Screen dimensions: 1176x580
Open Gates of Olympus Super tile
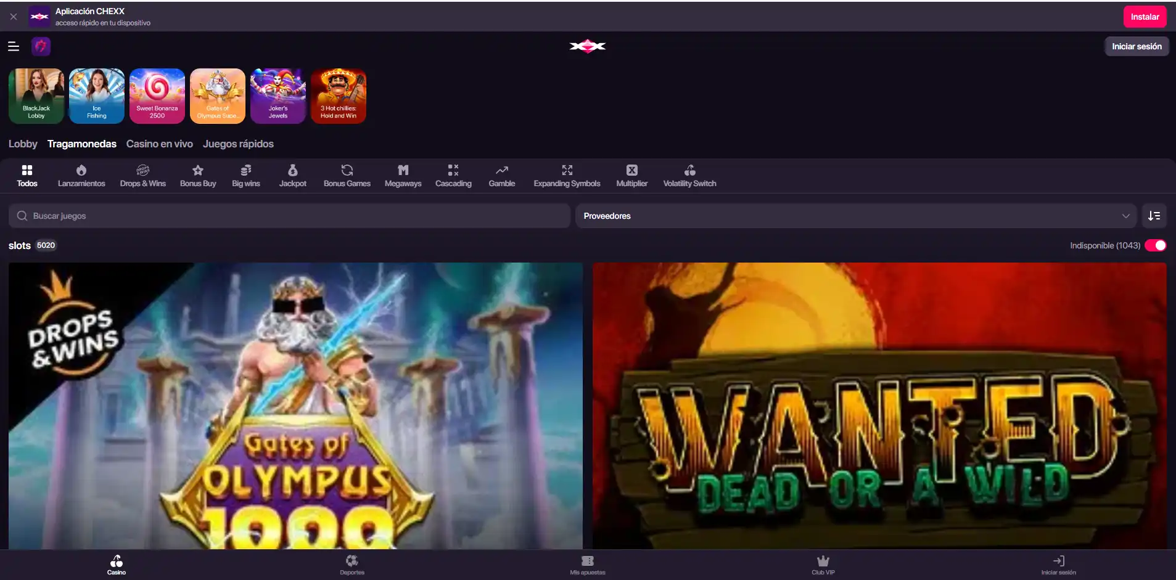pyautogui.click(x=218, y=96)
